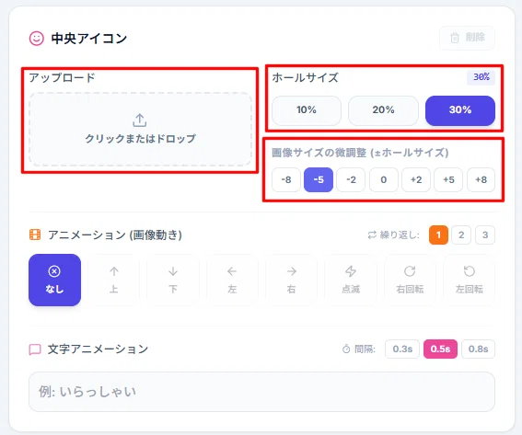Pick the 点滅 blink lightning animation
This screenshot has height=435, width=522.
(x=351, y=280)
